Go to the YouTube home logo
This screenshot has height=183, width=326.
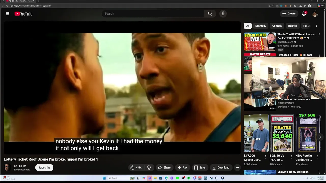(23, 14)
